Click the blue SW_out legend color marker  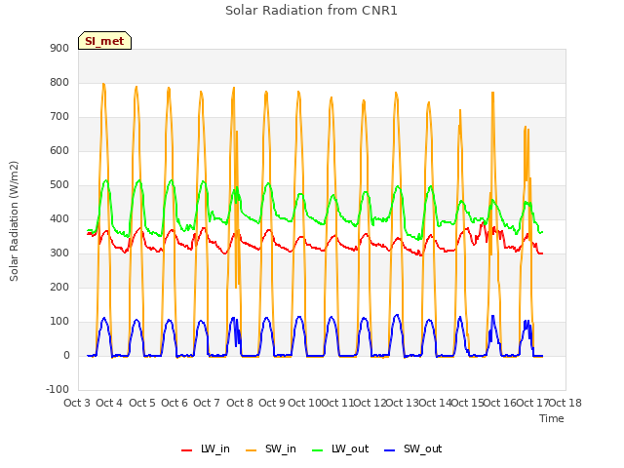[390, 450]
